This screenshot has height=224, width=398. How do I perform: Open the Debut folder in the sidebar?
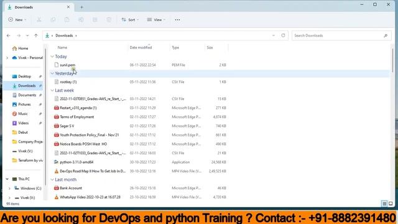(x=23, y=133)
